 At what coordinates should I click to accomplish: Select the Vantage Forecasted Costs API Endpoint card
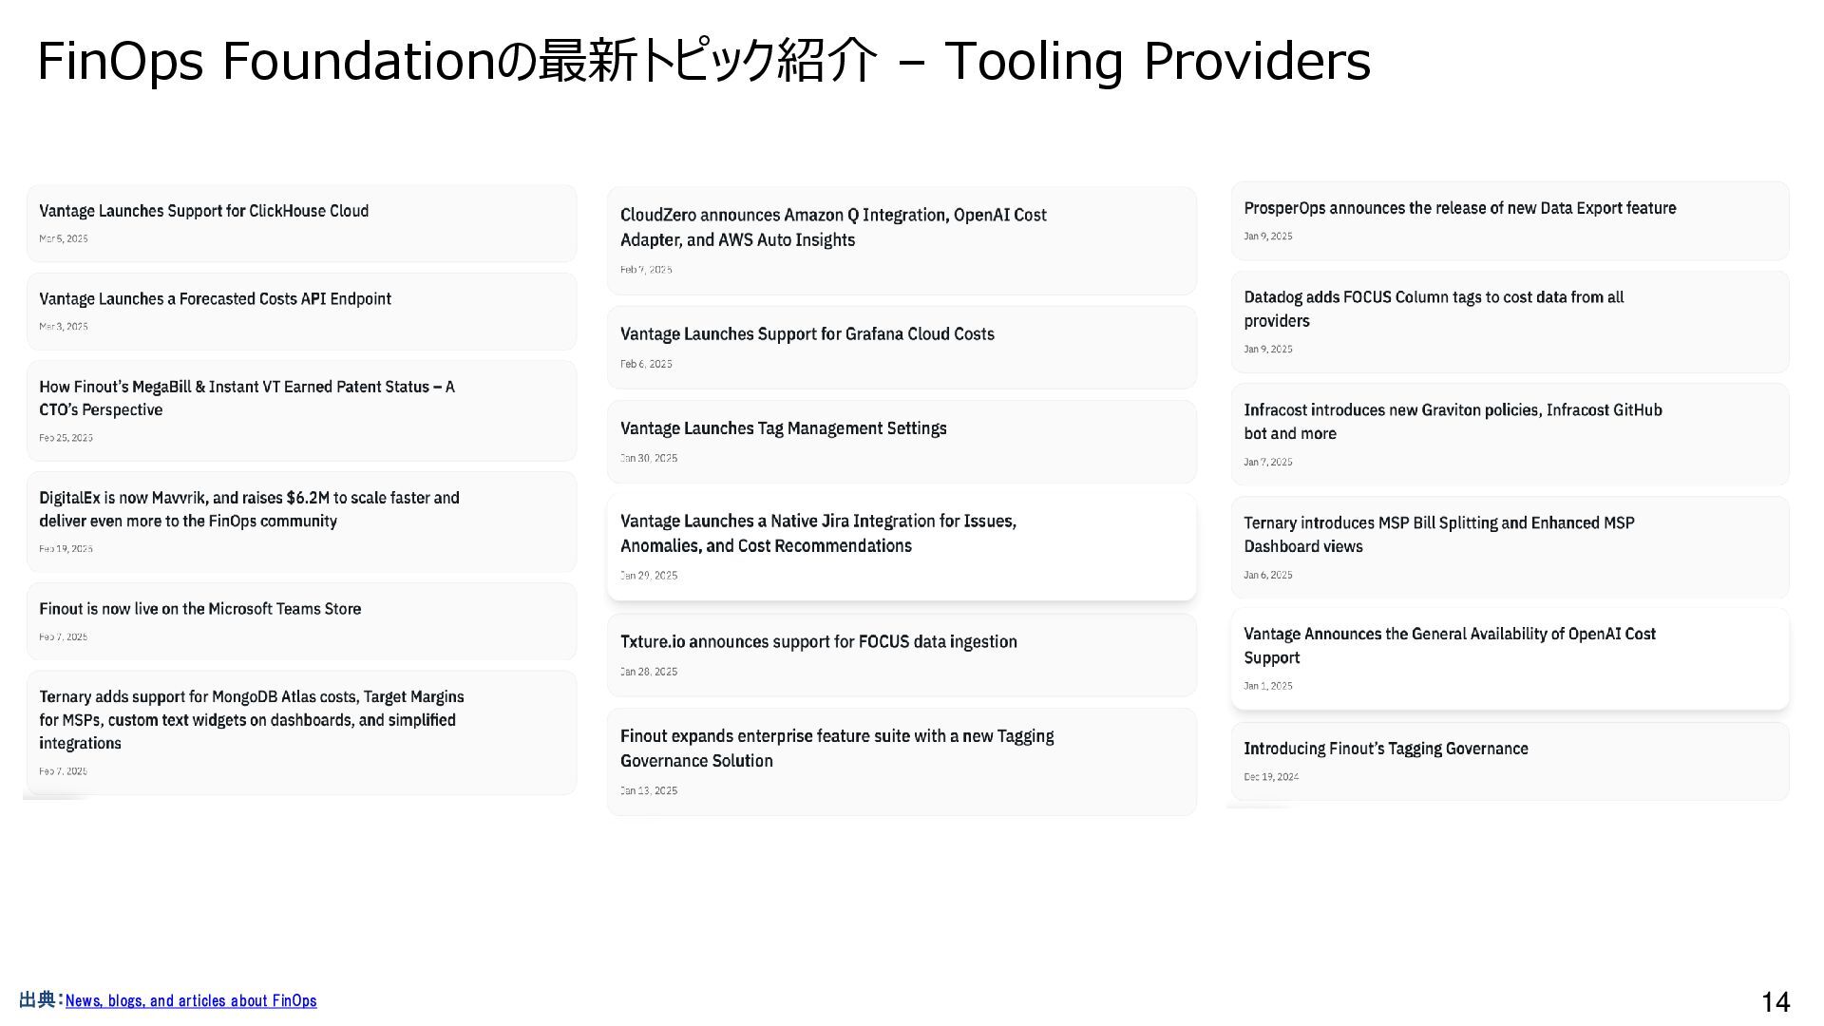[301, 312]
